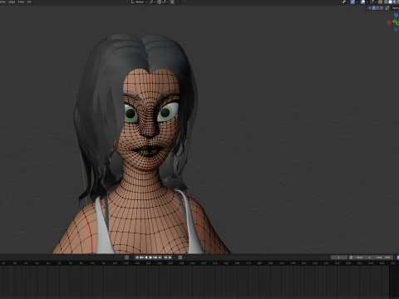The height and width of the screenshot is (299, 399).
Task: Click the End frame field
Action: tap(383, 257)
